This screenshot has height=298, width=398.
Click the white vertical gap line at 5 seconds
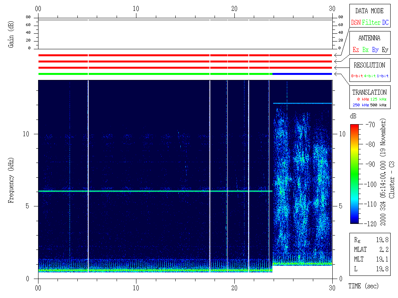pyautogui.click(x=88, y=175)
